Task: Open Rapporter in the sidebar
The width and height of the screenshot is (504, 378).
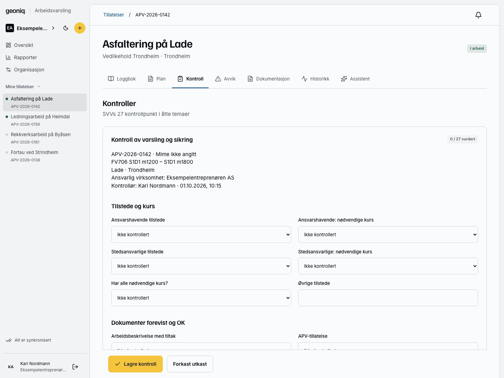Action: click(x=45, y=57)
